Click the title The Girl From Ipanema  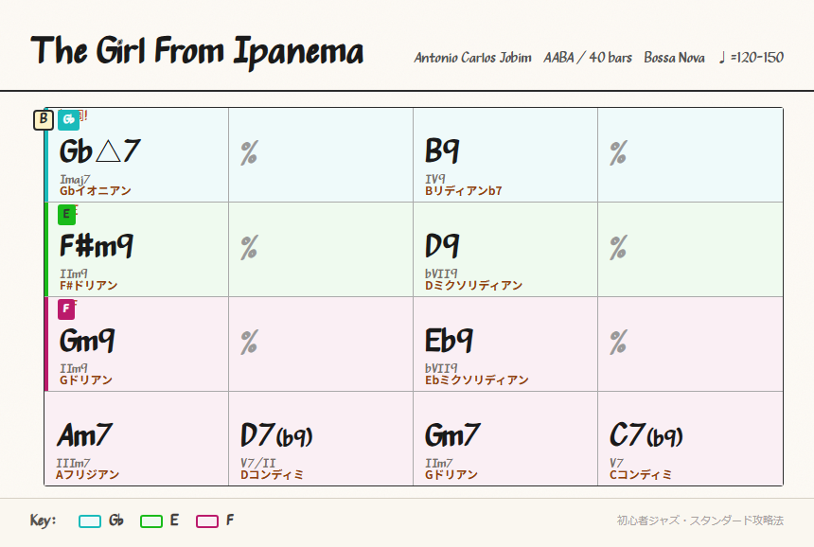click(197, 51)
